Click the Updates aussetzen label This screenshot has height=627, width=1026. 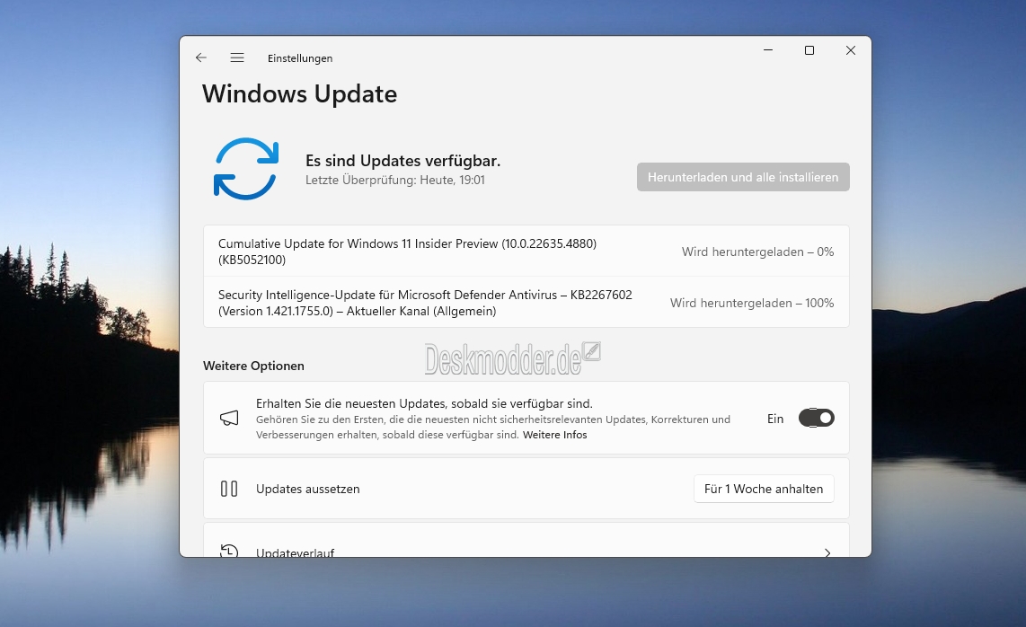307,489
